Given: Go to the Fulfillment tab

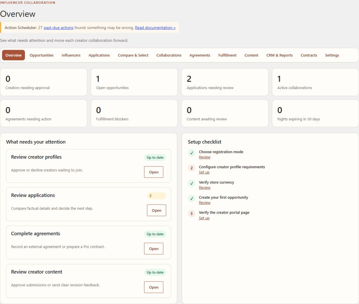Looking at the screenshot, I should pyautogui.click(x=227, y=55).
